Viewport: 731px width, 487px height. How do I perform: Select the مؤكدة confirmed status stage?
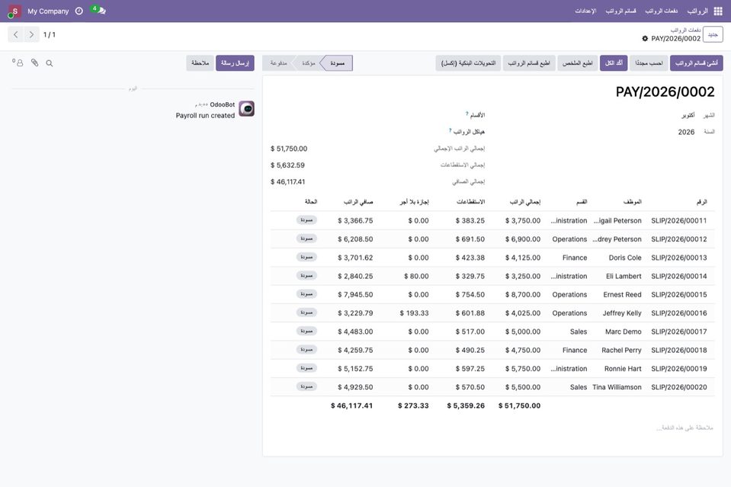308,63
